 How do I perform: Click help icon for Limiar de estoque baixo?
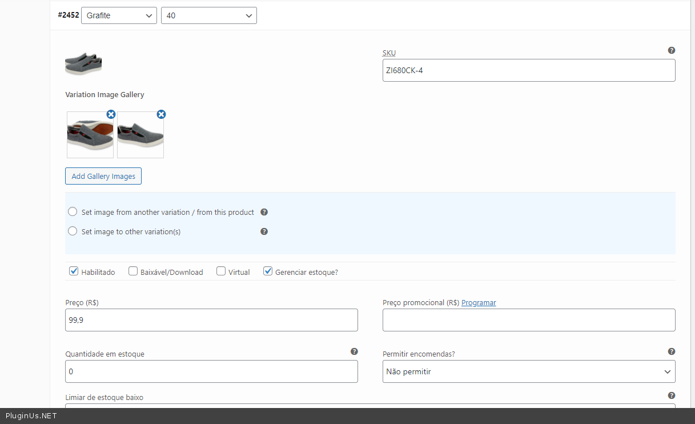point(672,395)
